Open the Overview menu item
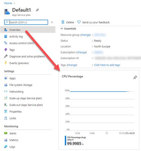The width and height of the screenshot is (141, 151). (x=28, y=30)
